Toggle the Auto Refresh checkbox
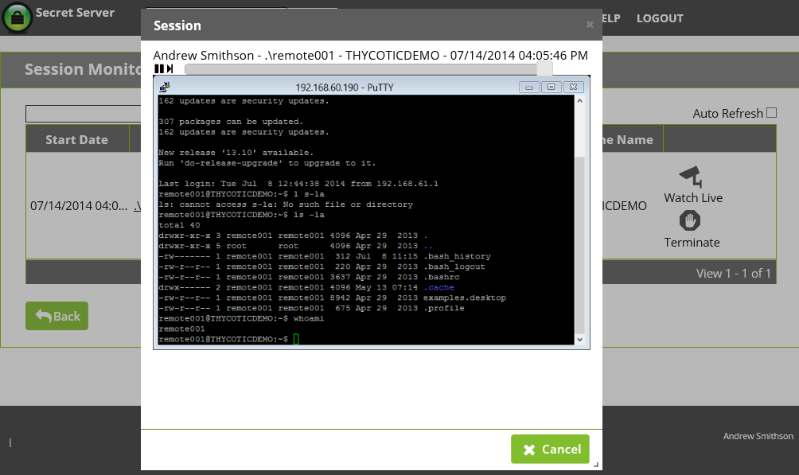This screenshot has width=799, height=475. [x=771, y=113]
